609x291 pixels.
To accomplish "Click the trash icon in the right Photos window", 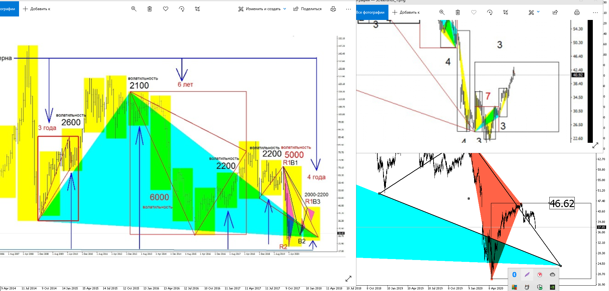I will pyautogui.click(x=458, y=12).
